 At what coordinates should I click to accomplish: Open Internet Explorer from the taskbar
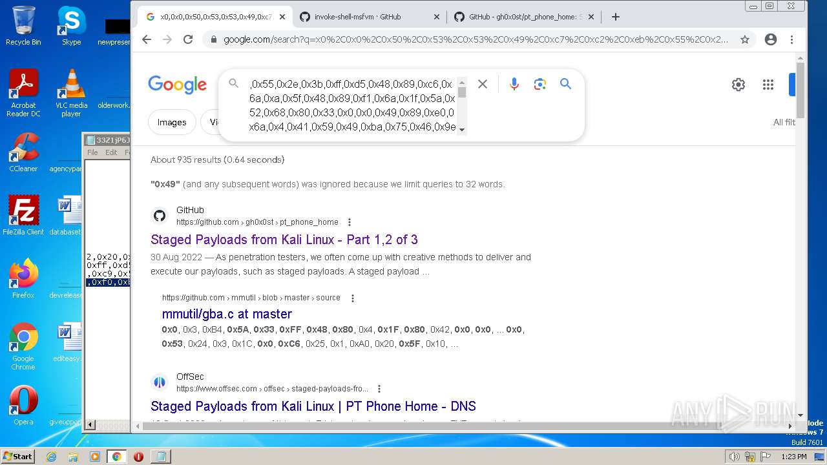coord(52,457)
